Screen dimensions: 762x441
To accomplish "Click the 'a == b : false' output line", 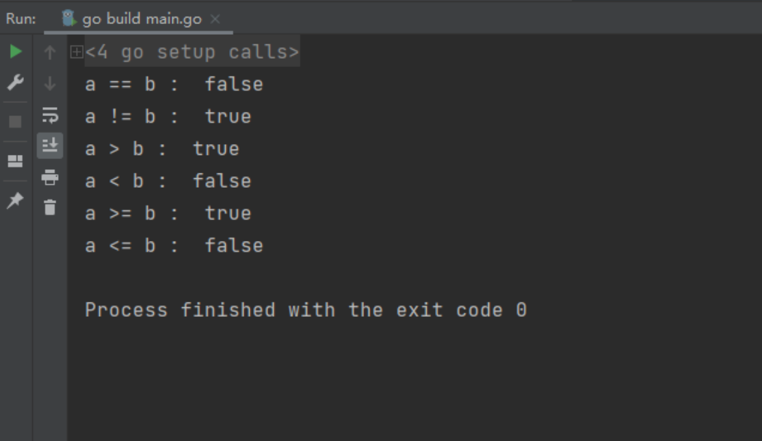I will pyautogui.click(x=174, y=84).
